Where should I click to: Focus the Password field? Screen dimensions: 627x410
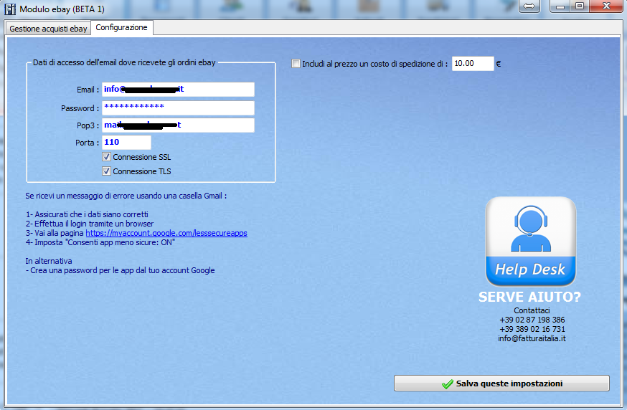point(178,108)
